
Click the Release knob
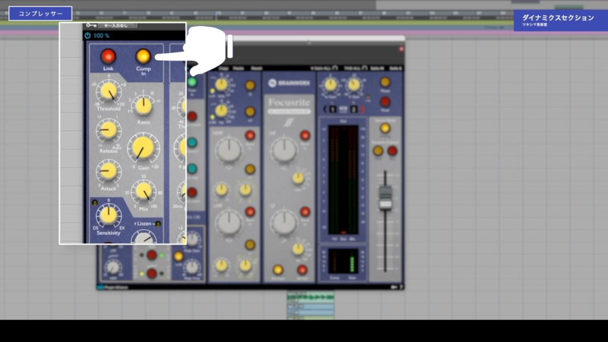108,130
